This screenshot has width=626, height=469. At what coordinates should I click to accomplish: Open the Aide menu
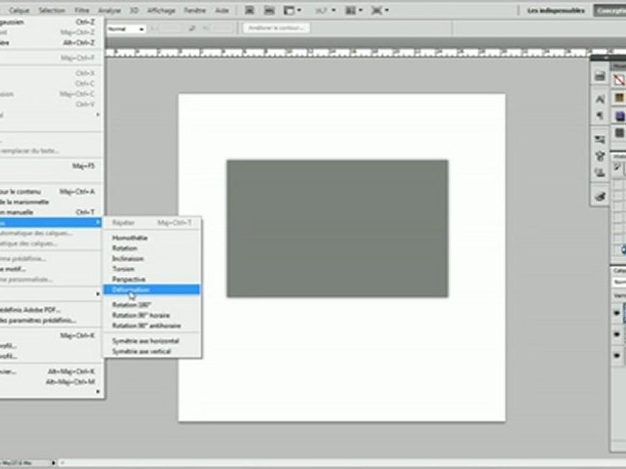tap(222, 10)
